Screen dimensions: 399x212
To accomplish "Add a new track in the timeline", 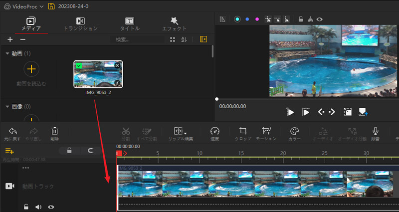I will pos(9,150).
